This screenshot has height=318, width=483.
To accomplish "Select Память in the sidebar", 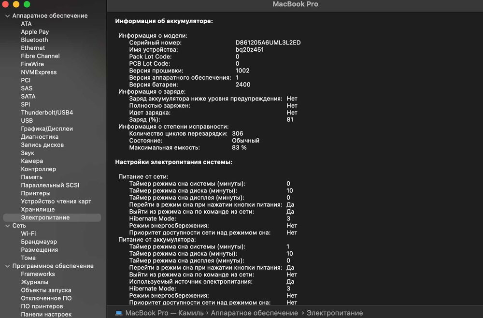I will pos(31,177).
